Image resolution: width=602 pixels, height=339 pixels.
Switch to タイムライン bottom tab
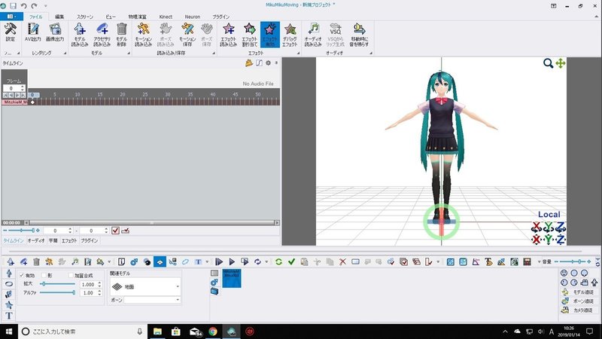[x=14, y=240]
